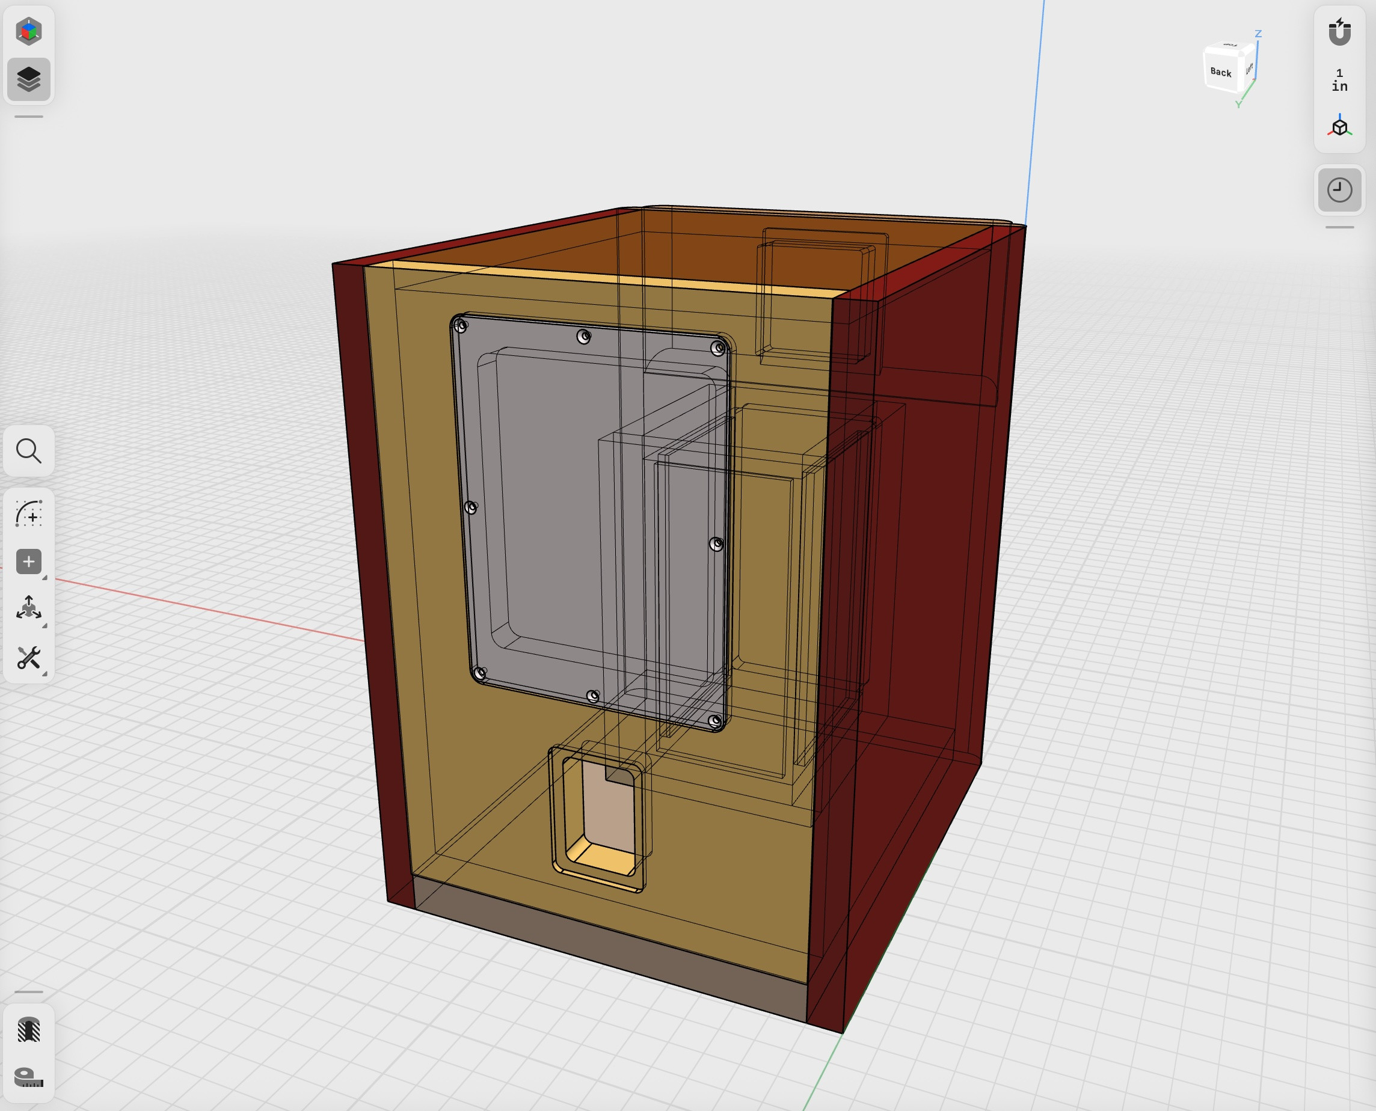The width and height of the screenshot is (1376, 1111).
Task: Expand the Tools submenu arrow
Action: (x=44, y=674)
